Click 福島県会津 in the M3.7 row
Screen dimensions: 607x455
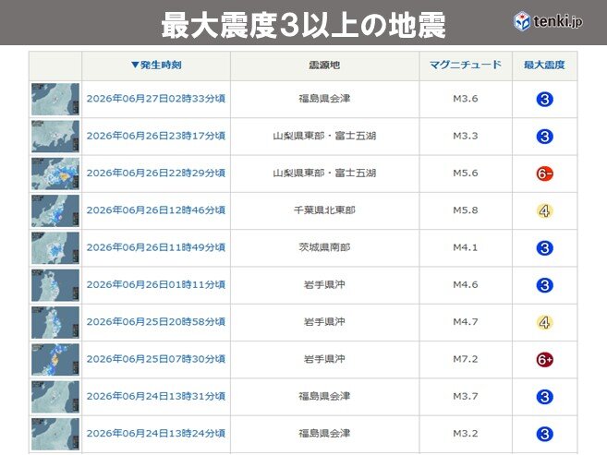[x=324, y=396]
